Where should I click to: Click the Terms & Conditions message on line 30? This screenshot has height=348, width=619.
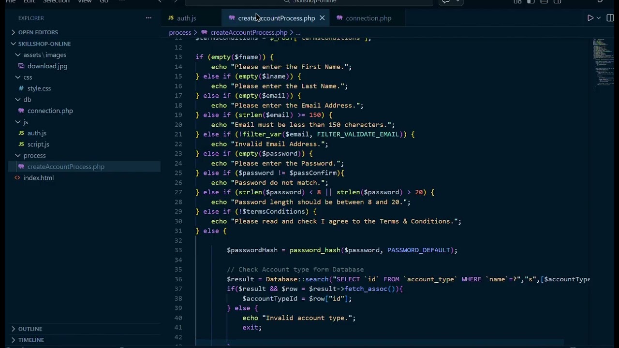[x=344, y=221]
